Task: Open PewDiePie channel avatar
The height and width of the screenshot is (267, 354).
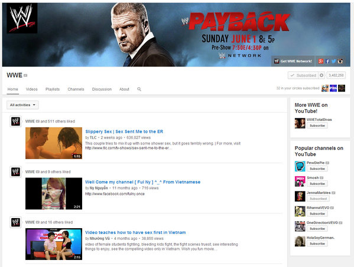Action: pos(300,166)
